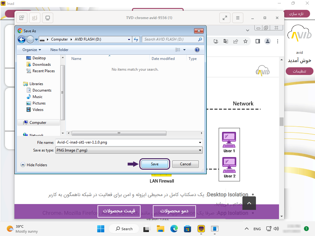Change the view icon in Save As
Viewport: 315px width, 236px height.
coord(177,50)
